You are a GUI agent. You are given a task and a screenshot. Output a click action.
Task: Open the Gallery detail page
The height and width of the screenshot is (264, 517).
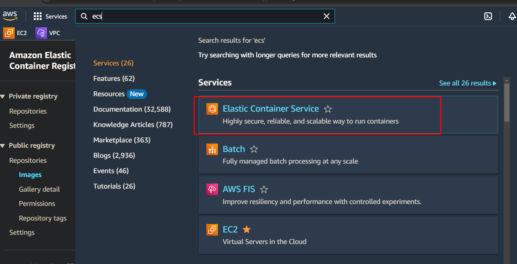point(39,189)
